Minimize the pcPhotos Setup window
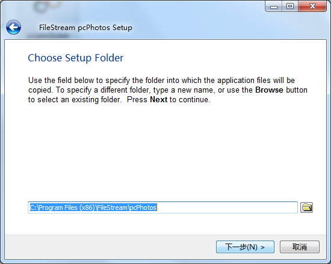This screenshot has width=331, height=264. coord(274,7)
